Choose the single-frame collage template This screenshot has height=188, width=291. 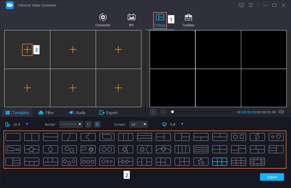(x=13, y=137)
